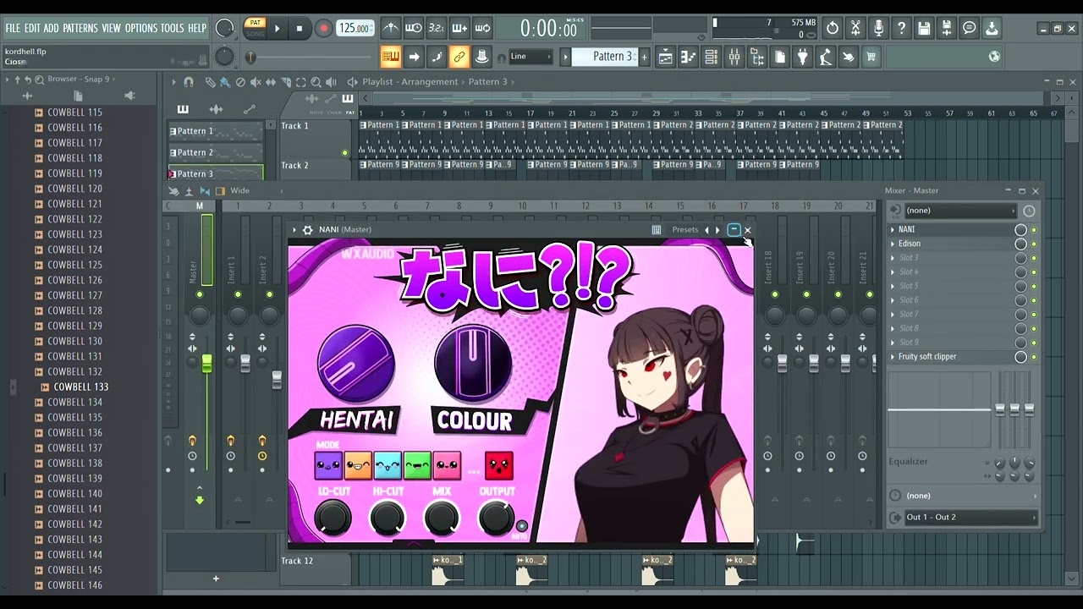Toggle Slot 5 enable LED in mixer
This screenshot has height=609, width=1083.
tap(1034, 286)
